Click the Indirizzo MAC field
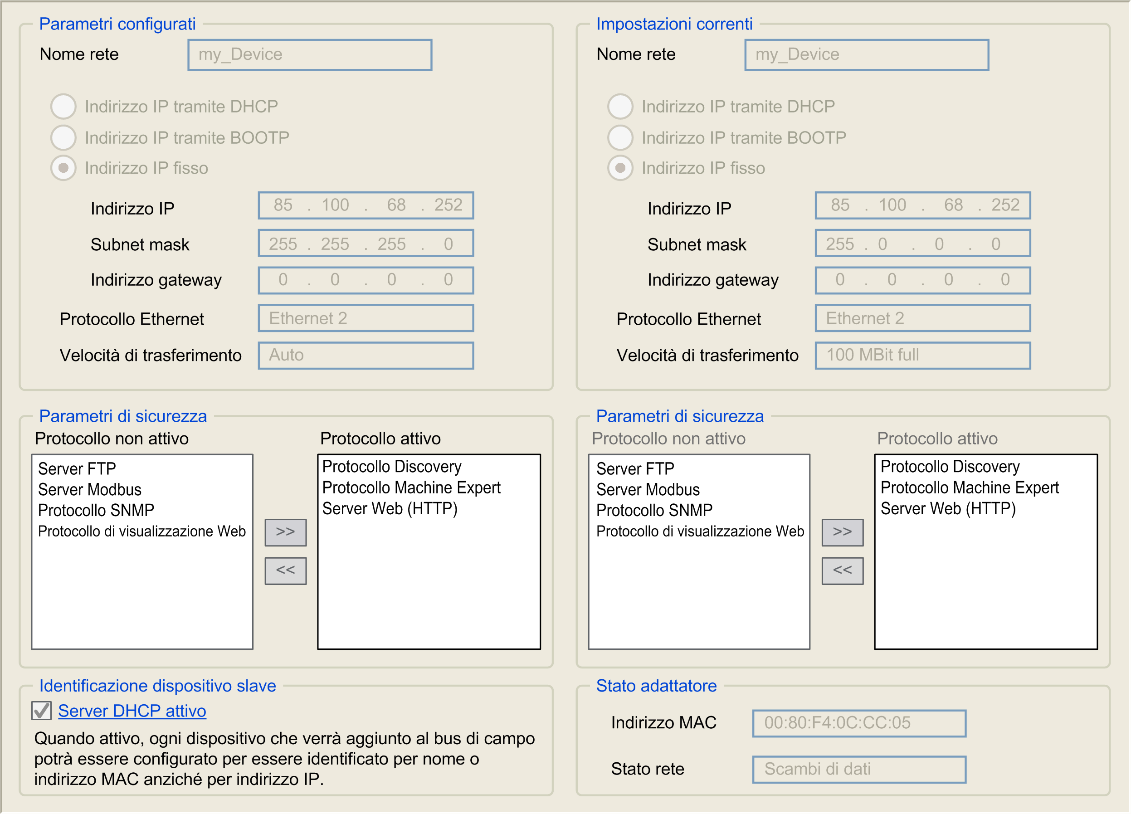This screenshot has height=814, width=1131. (859, 723)
